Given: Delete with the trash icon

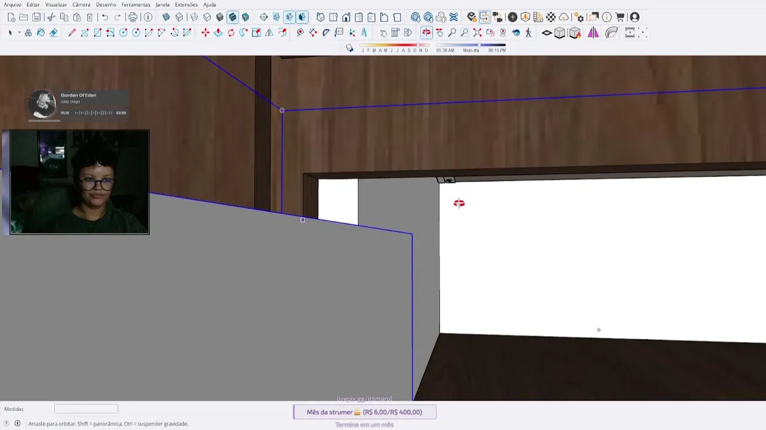Looking at the screenshot, I should [90, 17].
